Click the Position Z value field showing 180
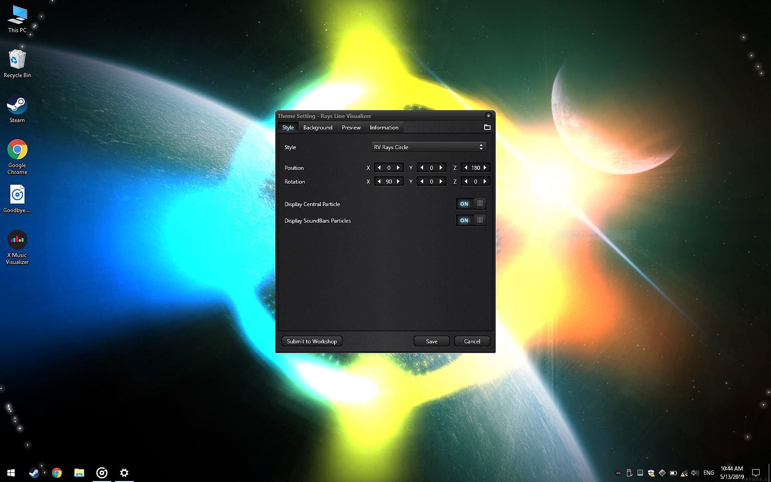This screenshot has height=482, width=771. point(475,168)
